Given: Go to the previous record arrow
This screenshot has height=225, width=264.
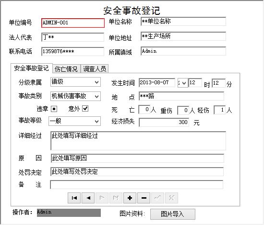Looking at the screenshot, I should point(88,198).
